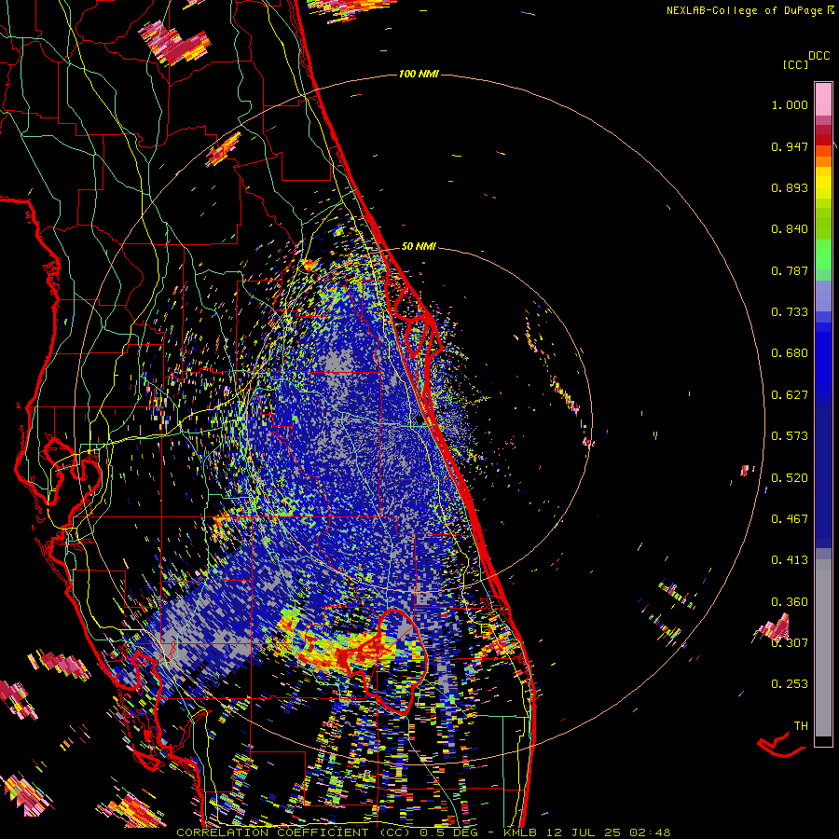Image resolution: width=839 pixels, height=839 pixels.
Task: Click the "CORRELATION COEFFICIENT (CC)" product title
Action: tap(293, 832)
